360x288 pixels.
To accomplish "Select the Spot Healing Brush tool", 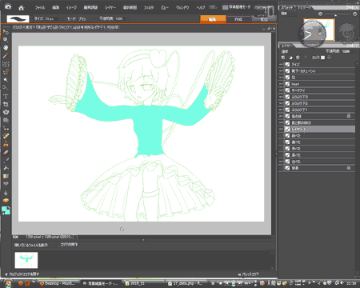I will pos(6,136).
